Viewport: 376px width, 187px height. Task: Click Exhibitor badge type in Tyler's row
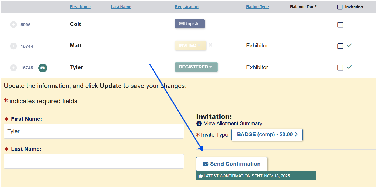[257, 67]
